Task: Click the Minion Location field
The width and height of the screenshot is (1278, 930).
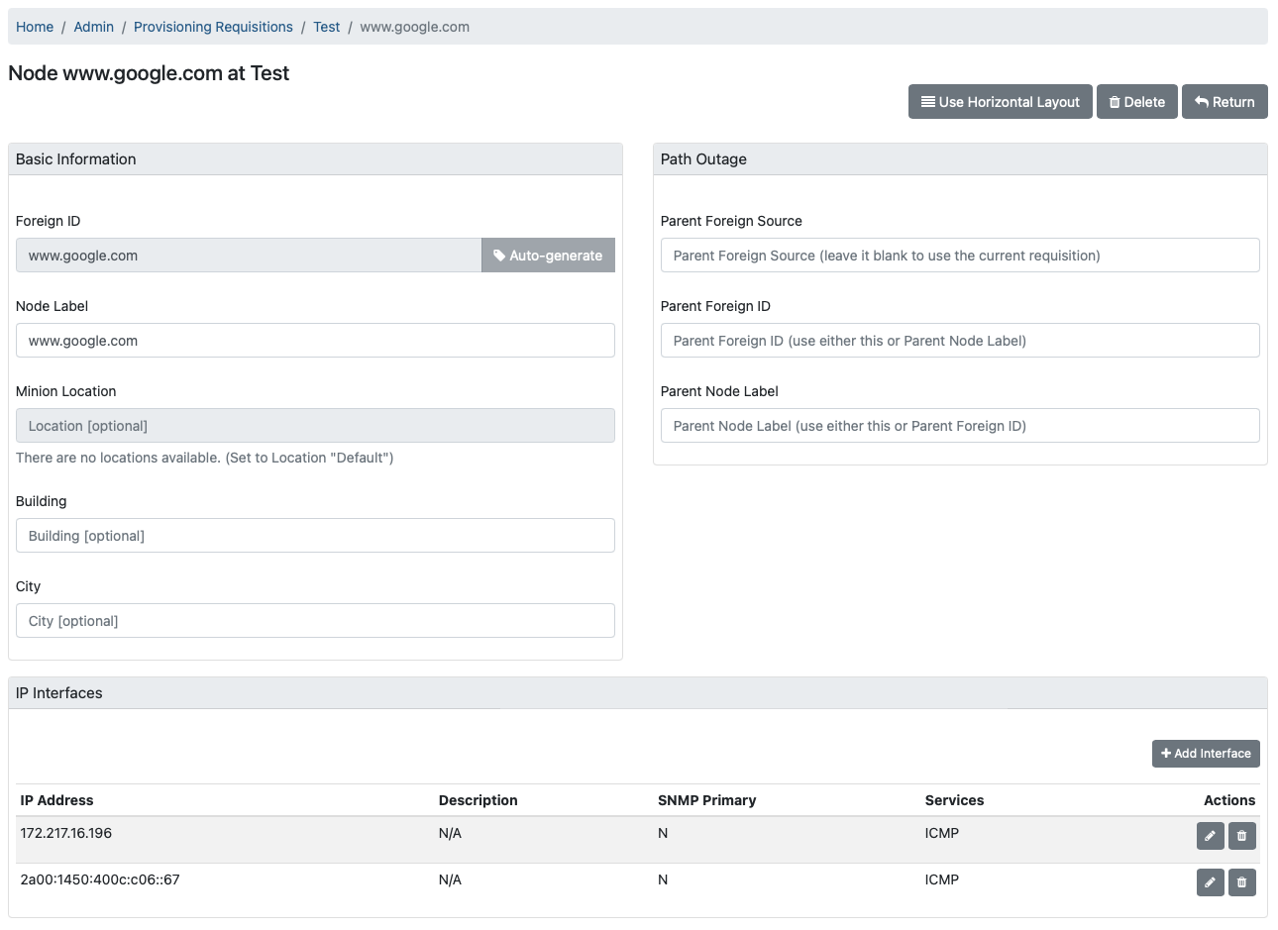Action: pos(315,426)
